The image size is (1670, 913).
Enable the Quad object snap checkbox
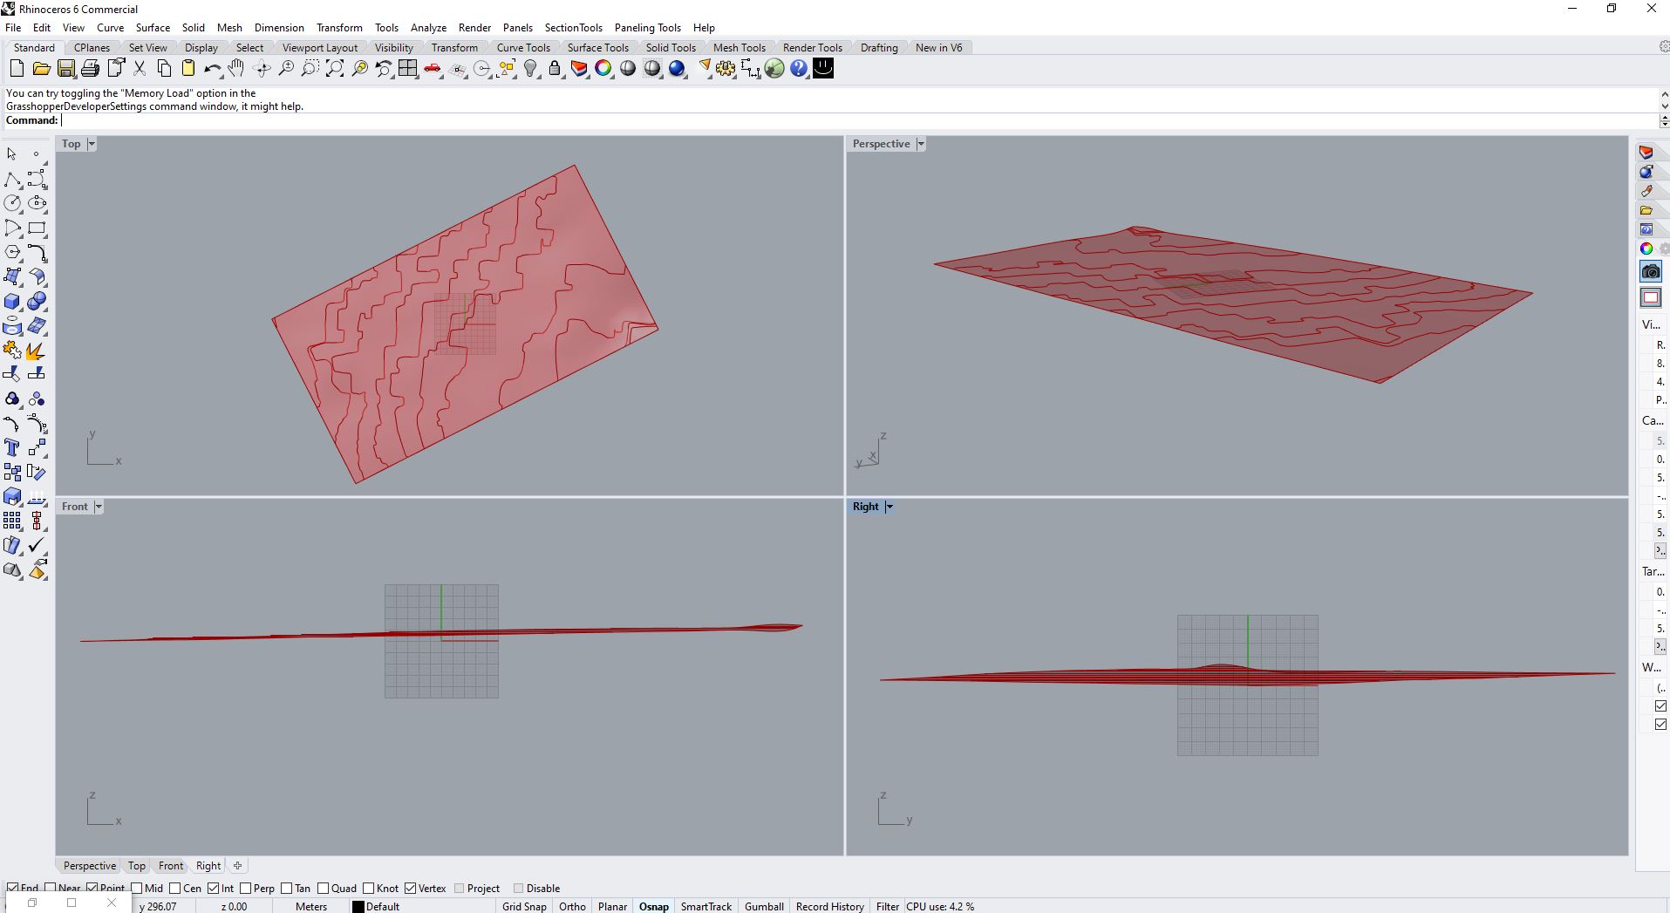(x=324, y=888)
